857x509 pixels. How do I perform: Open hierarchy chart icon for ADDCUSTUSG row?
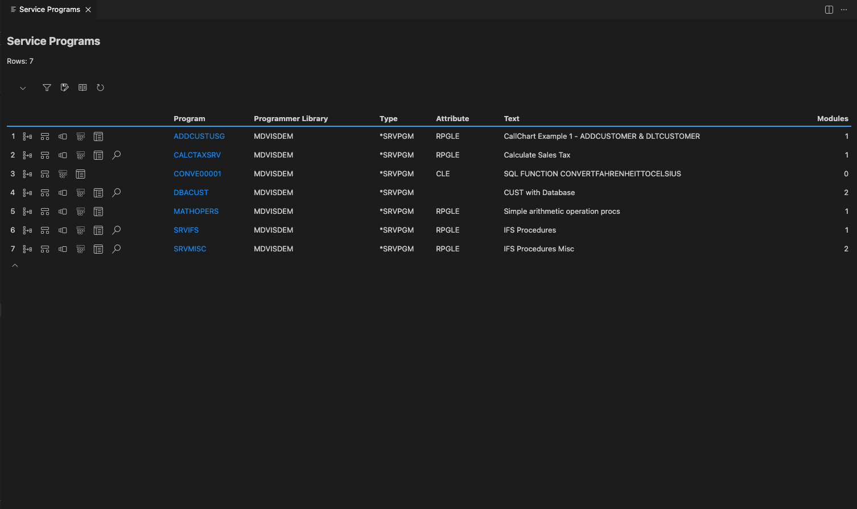[x=45, y=136]
